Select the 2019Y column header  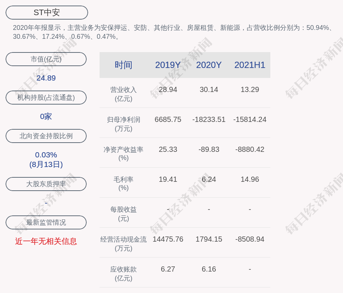tap(168, 65)
